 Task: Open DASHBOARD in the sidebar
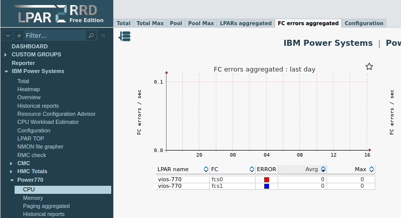point(30,46)
